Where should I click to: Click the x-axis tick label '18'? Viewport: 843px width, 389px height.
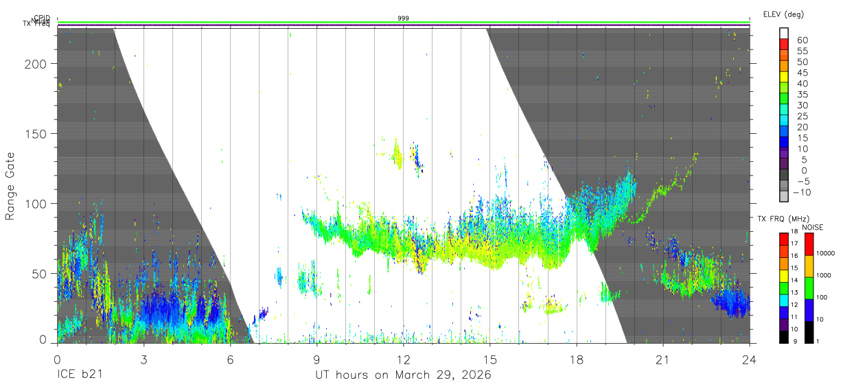577,359
